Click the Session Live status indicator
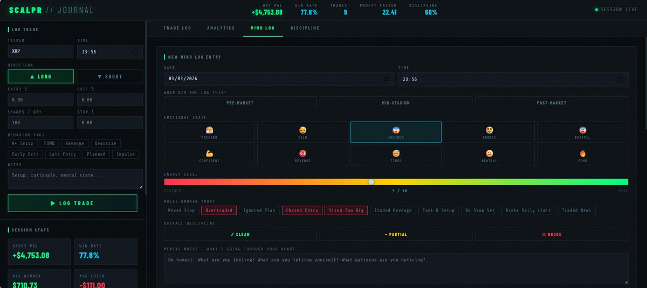 point(616,10)
